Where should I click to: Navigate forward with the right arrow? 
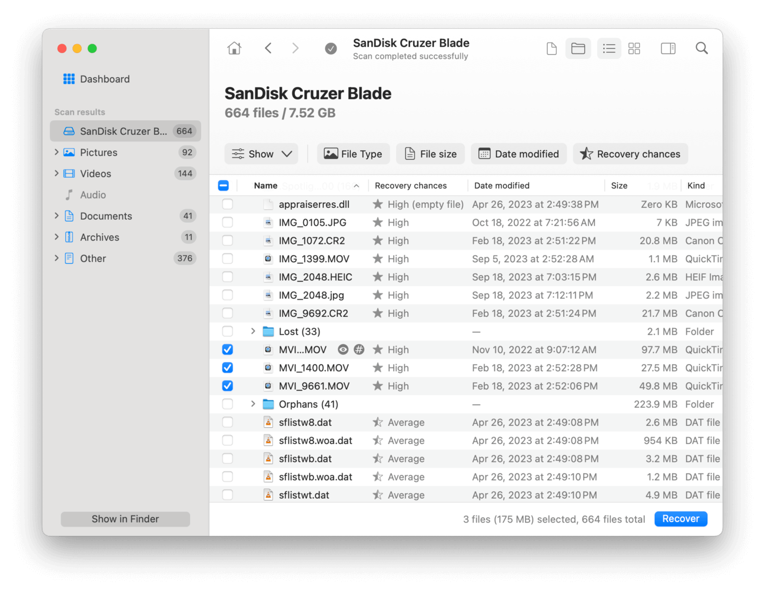pyautogui.click(x=295, y=48)
